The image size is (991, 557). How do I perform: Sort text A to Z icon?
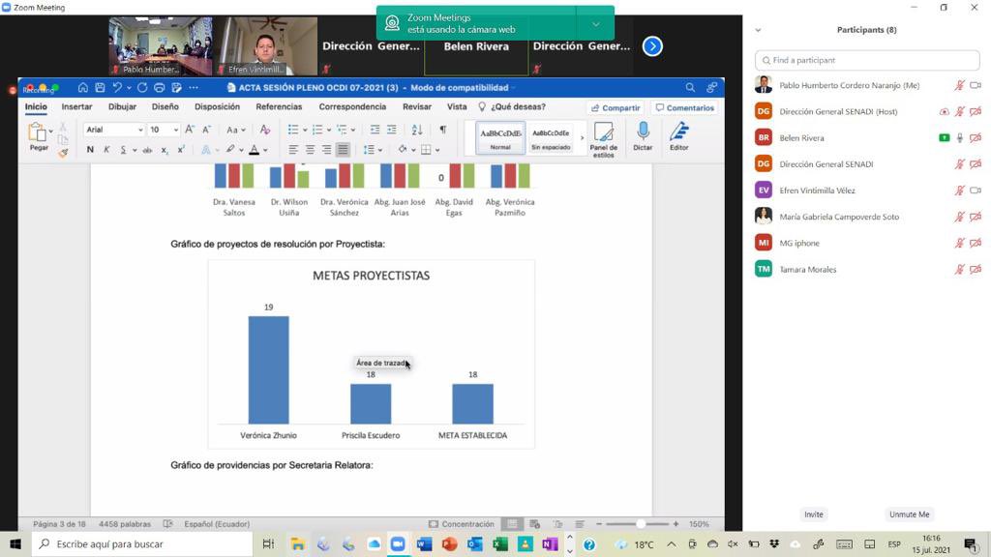pos(416,130)
